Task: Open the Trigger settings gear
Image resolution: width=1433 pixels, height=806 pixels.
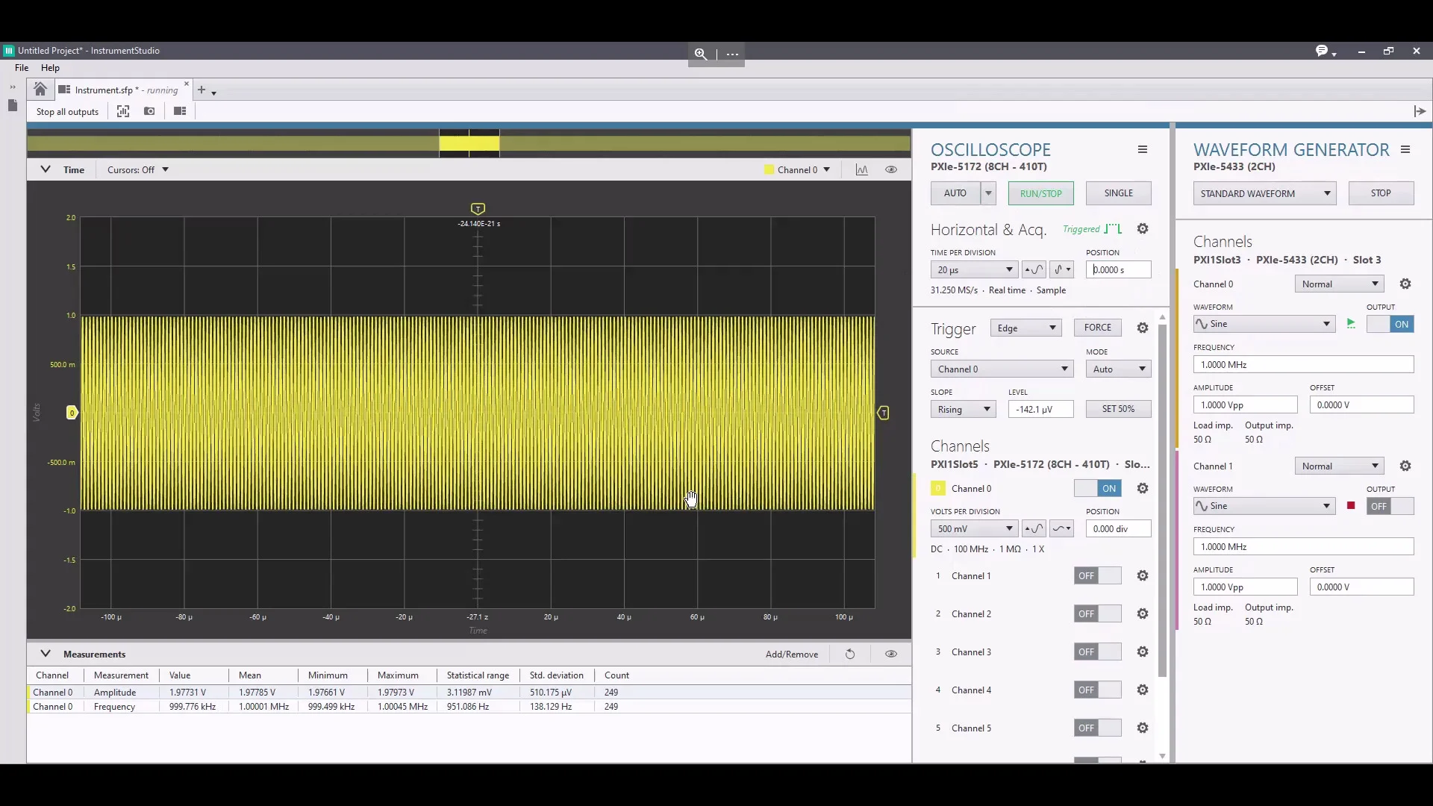Action: point(1143,328)
